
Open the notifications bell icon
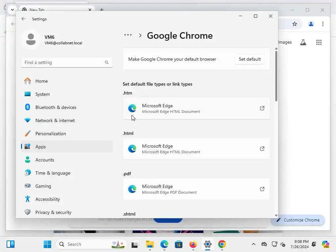click(x=314, y=244)
